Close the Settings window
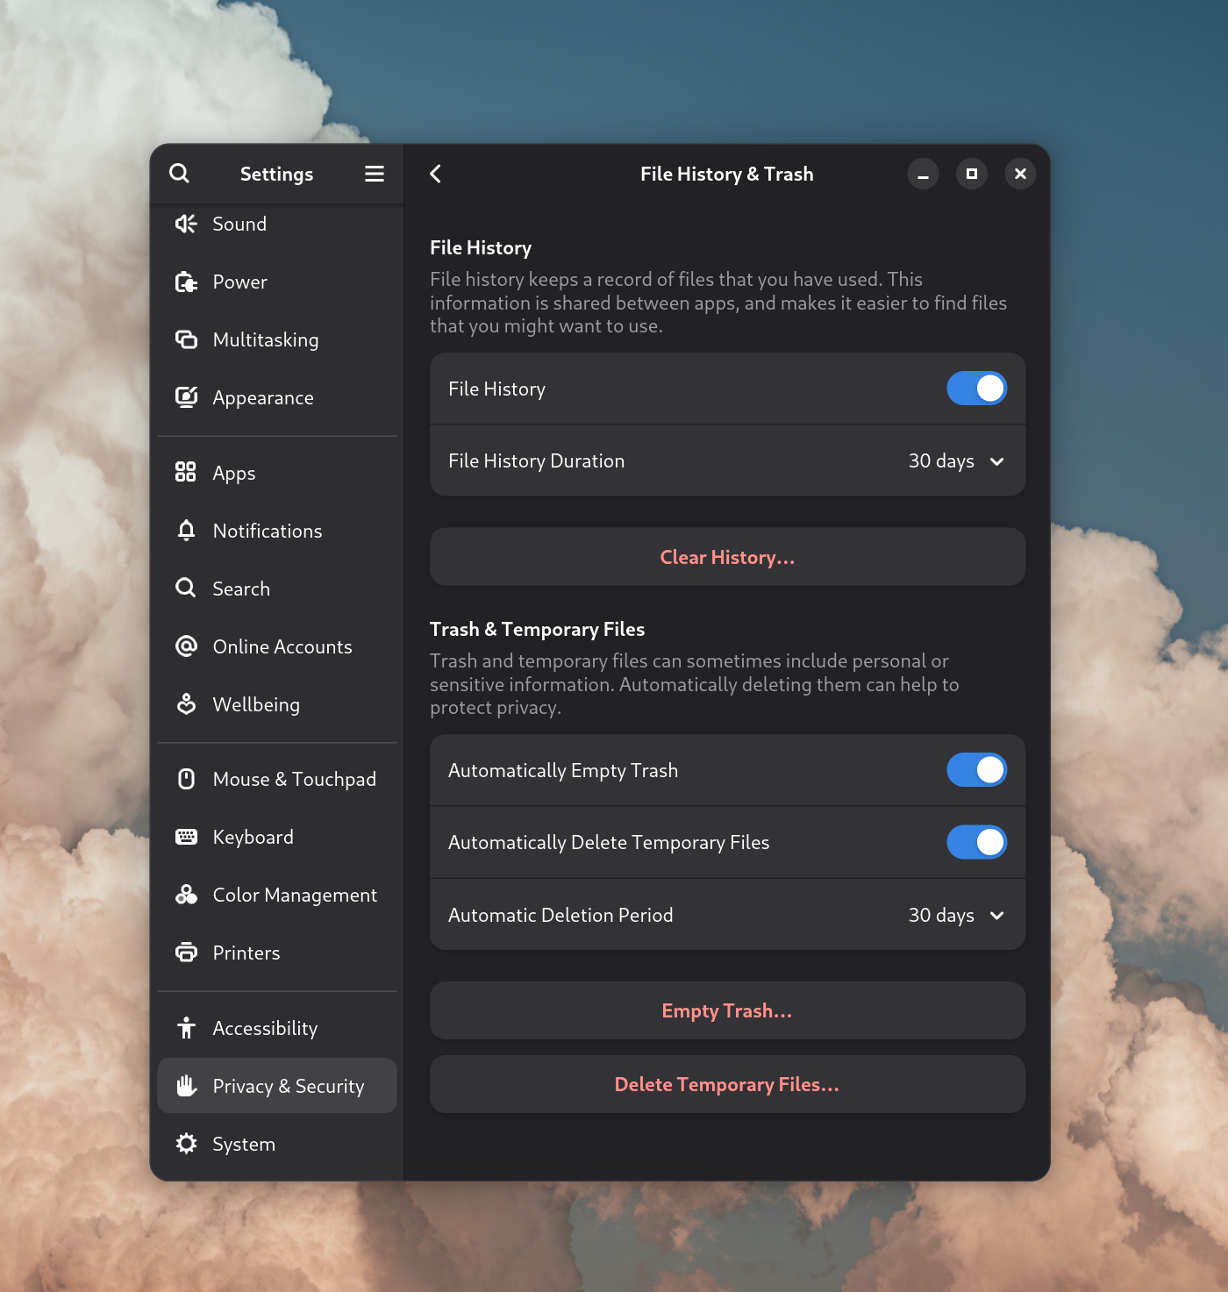 [x=1020, y=174]
